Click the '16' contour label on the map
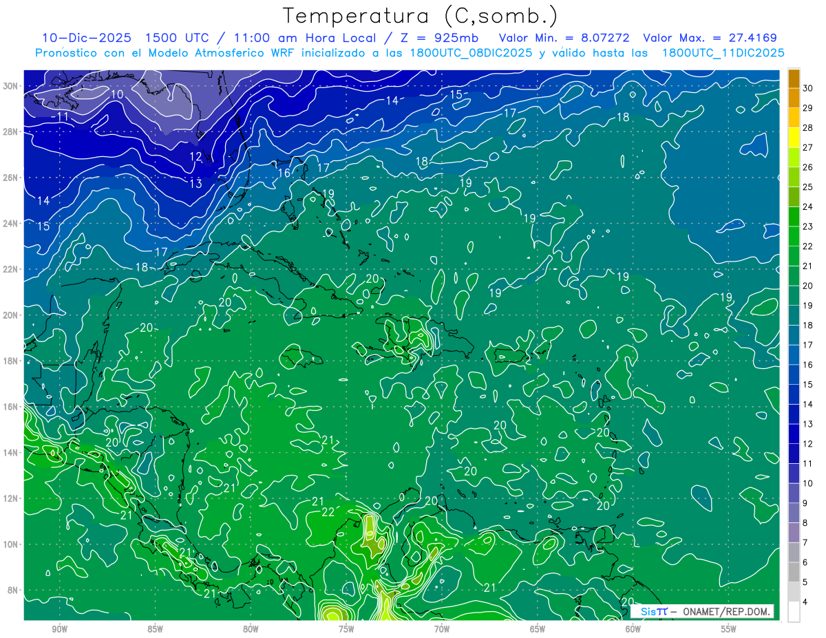 point(284,173)
